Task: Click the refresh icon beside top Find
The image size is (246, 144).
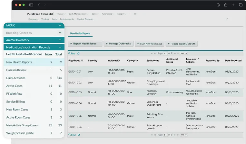Action: 78,53
